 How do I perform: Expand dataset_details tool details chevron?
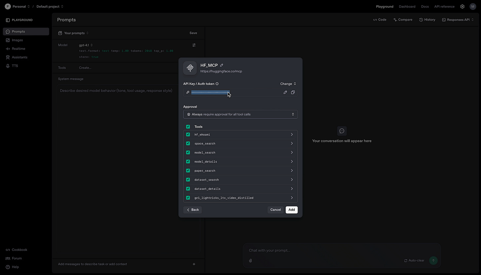point(292,189)
